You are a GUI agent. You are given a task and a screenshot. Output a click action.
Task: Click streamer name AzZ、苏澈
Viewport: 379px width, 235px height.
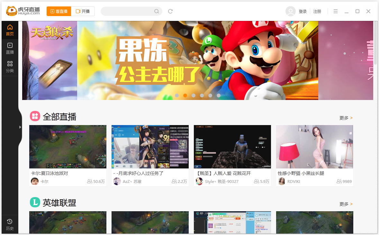pos(132,182)
